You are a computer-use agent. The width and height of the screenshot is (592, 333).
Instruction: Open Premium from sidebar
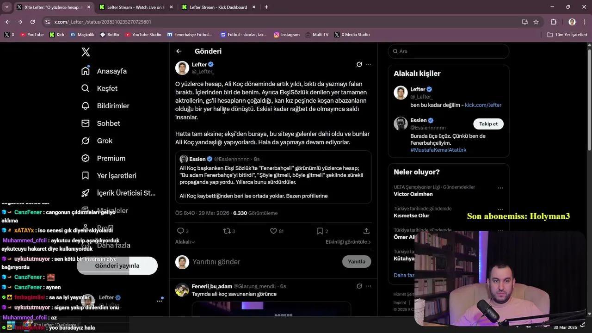click(x=103, y=158)
